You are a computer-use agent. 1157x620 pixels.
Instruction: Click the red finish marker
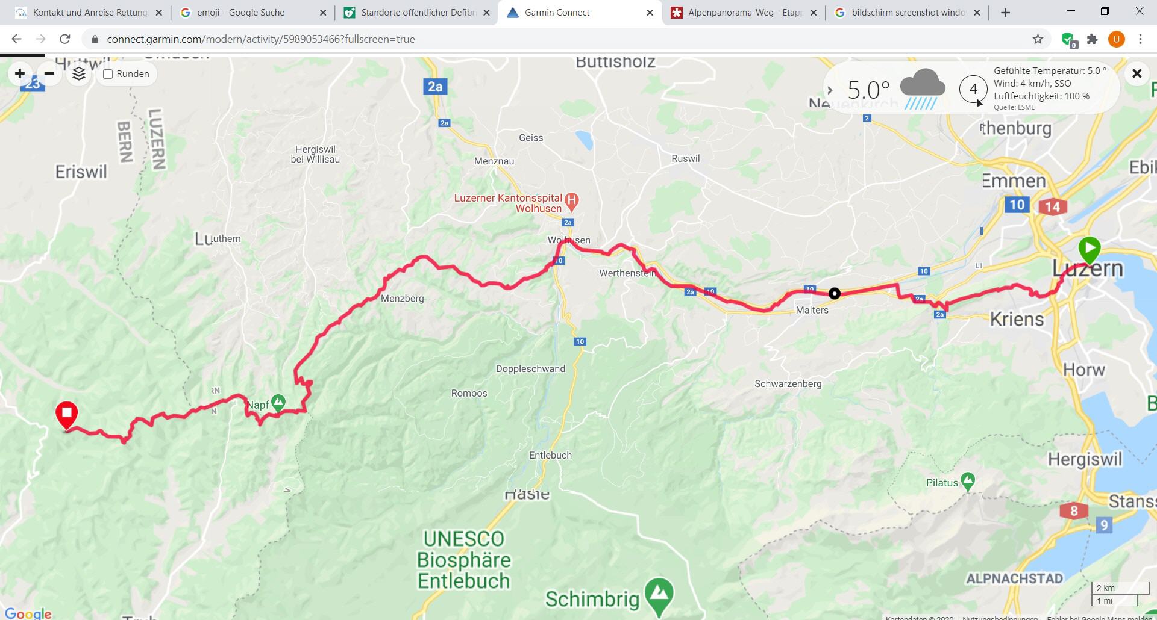tap(66, 415)
